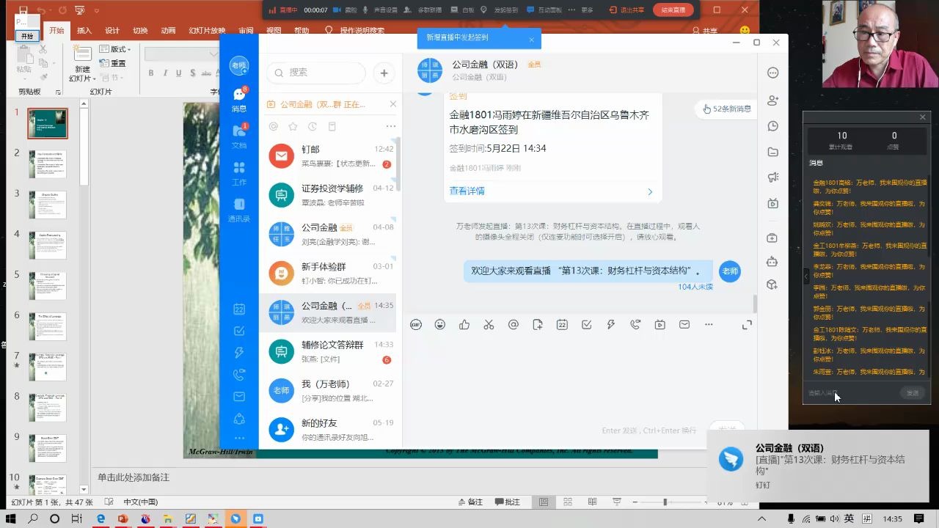Image resolution: width=939 pixels, height=528 pixels.
Task: Open 查看详情 link in sign-in card
Action: (x=467, y=191)
